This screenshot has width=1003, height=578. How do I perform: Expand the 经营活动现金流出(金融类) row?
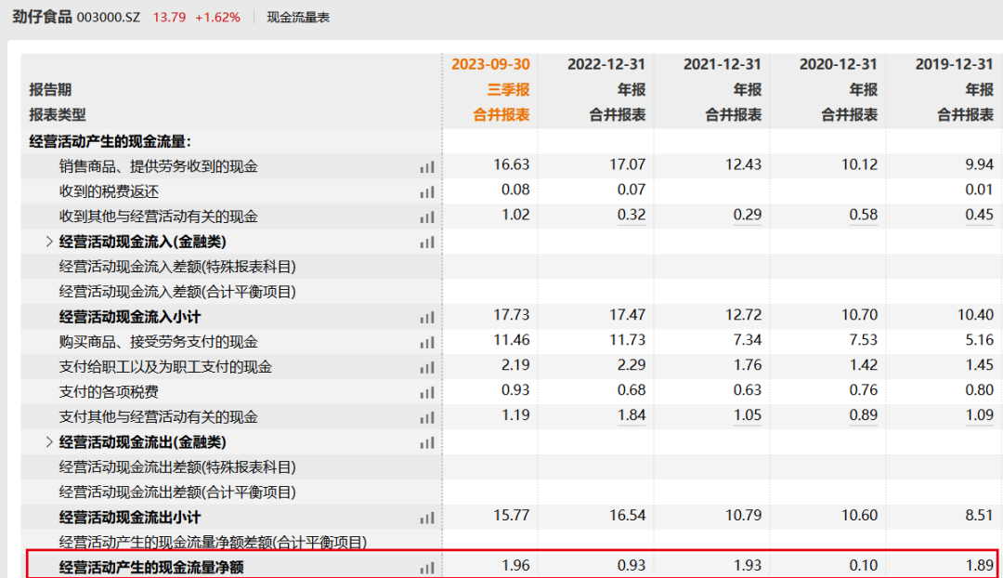click(x=49, y=441)
